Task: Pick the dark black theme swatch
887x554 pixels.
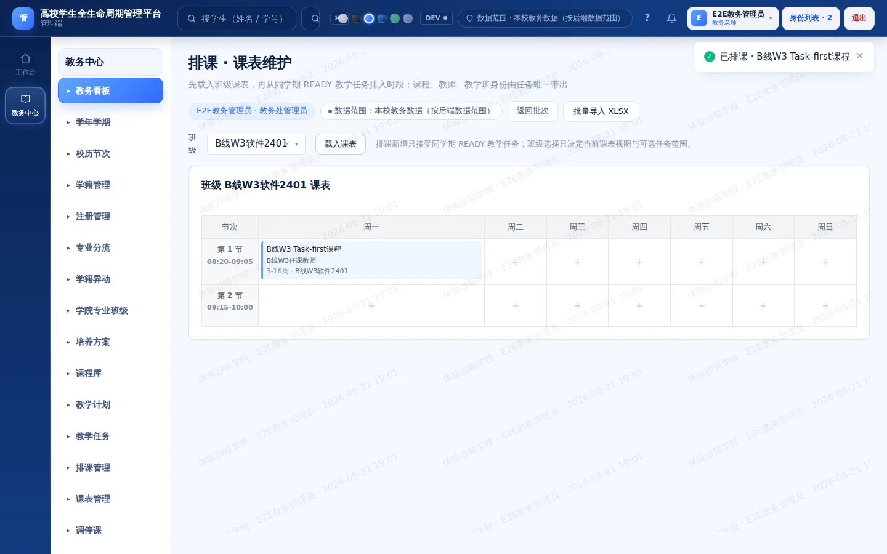Action: pyautogui.click(x=356, y=18)
